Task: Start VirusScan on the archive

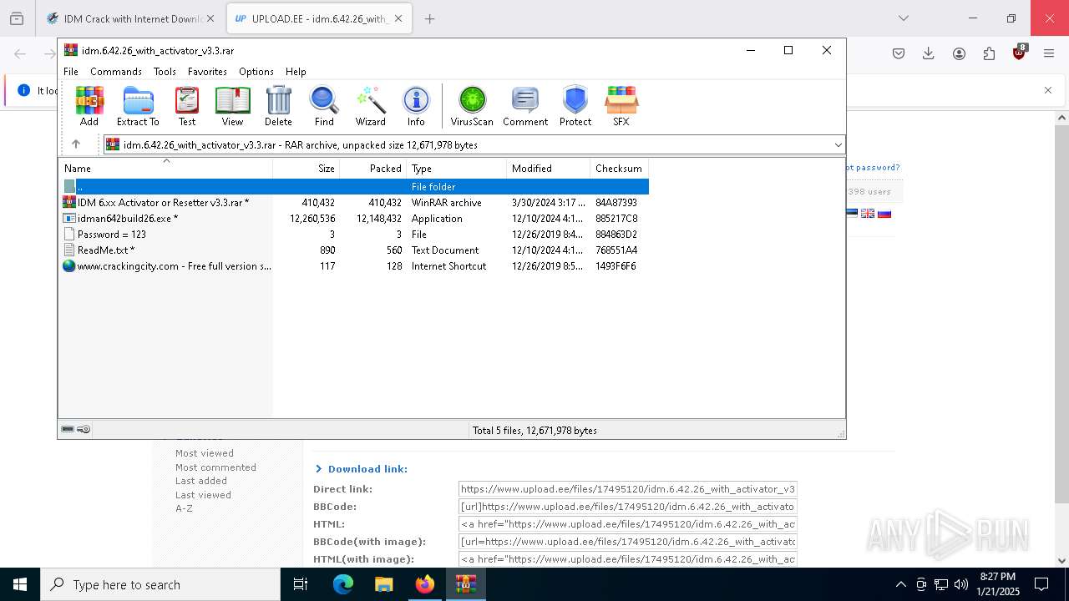Action: click(x=472, y=106)
